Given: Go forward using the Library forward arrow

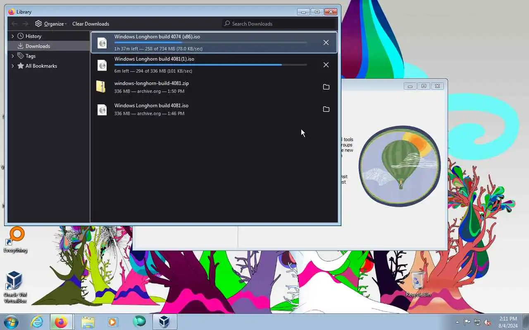Looking at the screenshot, I should [x=25, y=24].
